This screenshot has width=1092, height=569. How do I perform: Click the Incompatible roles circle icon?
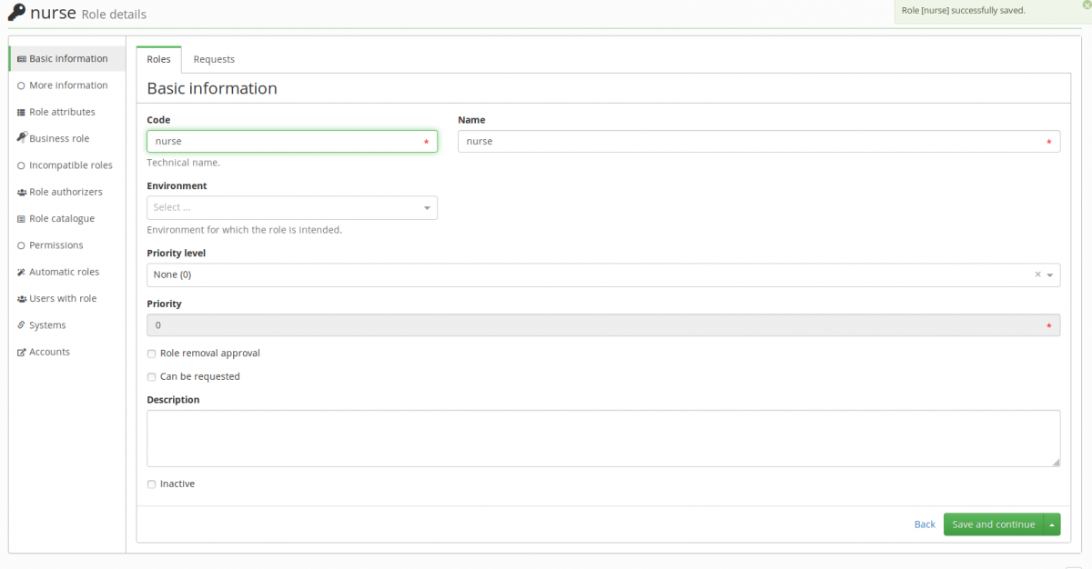pos(21,165)
